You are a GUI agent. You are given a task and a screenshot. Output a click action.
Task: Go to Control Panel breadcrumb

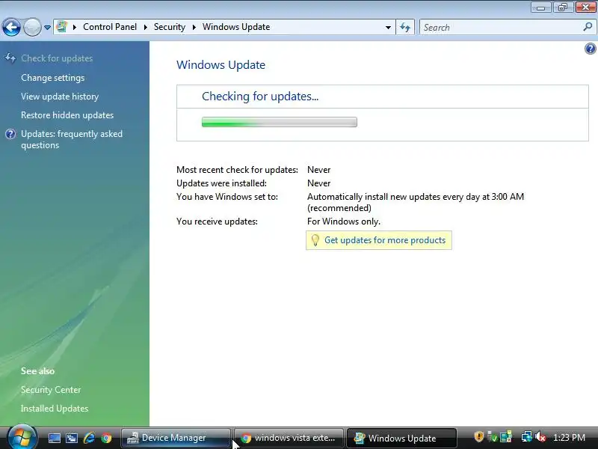click(x=110, y=27)
